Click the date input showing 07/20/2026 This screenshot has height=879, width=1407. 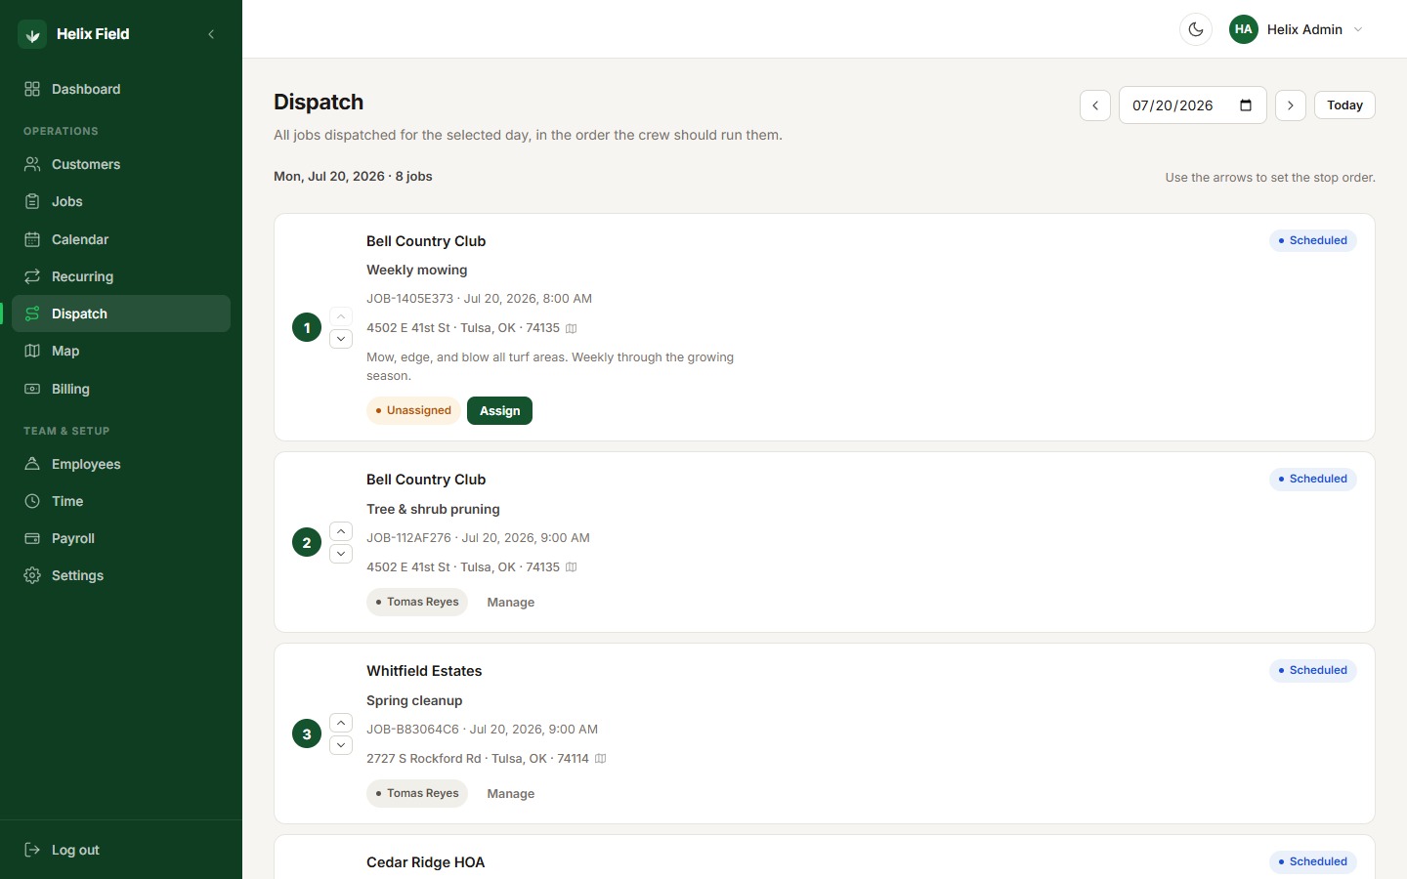coord(1192,105)
